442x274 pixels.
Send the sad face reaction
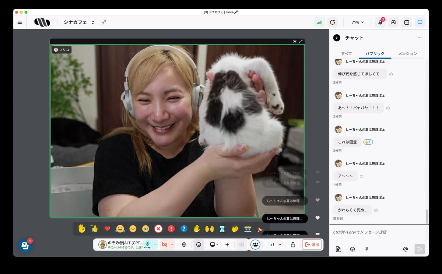click(133, 229)
